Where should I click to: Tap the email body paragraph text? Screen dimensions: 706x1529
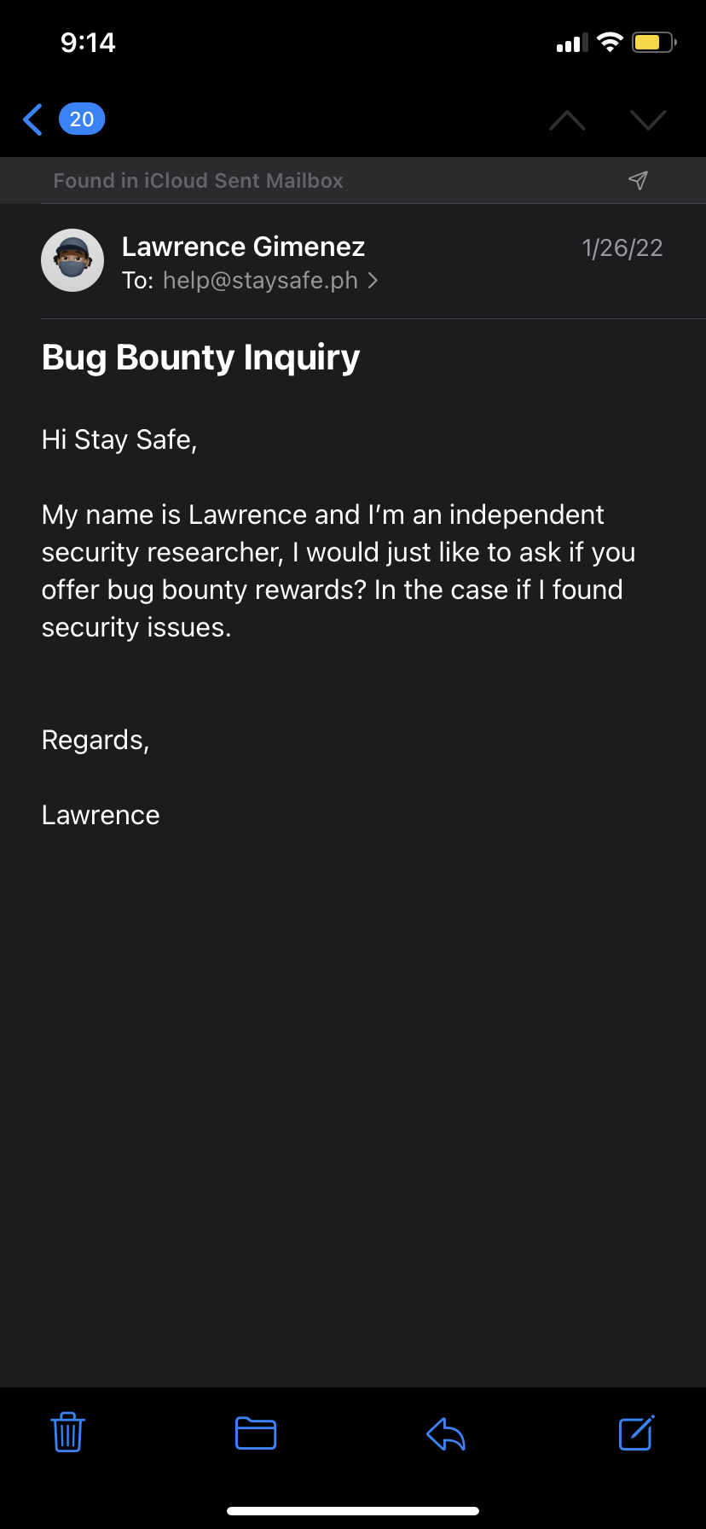[338, 571]
